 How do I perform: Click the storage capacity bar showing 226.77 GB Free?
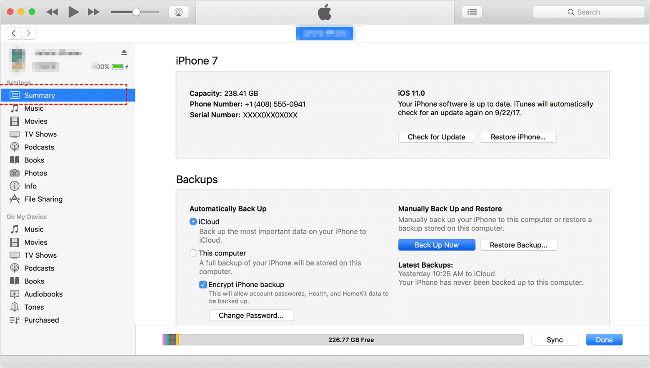coord(343,340)
